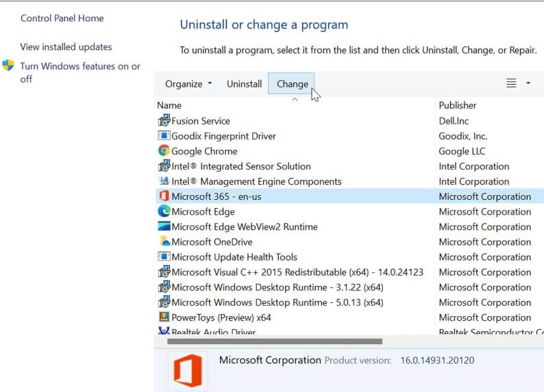Select Intel® Management Engine Components entry
544x392 pixels.
256,181
